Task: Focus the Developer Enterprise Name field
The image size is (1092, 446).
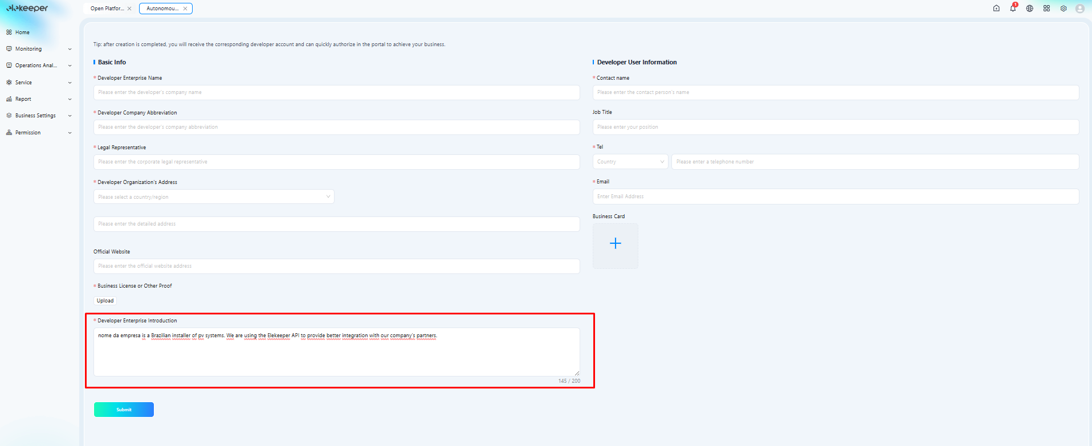Action: click(x=337, y=92)
